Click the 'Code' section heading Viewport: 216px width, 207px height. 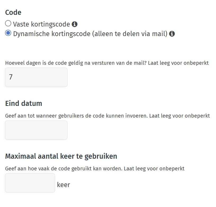pos(13,12)
